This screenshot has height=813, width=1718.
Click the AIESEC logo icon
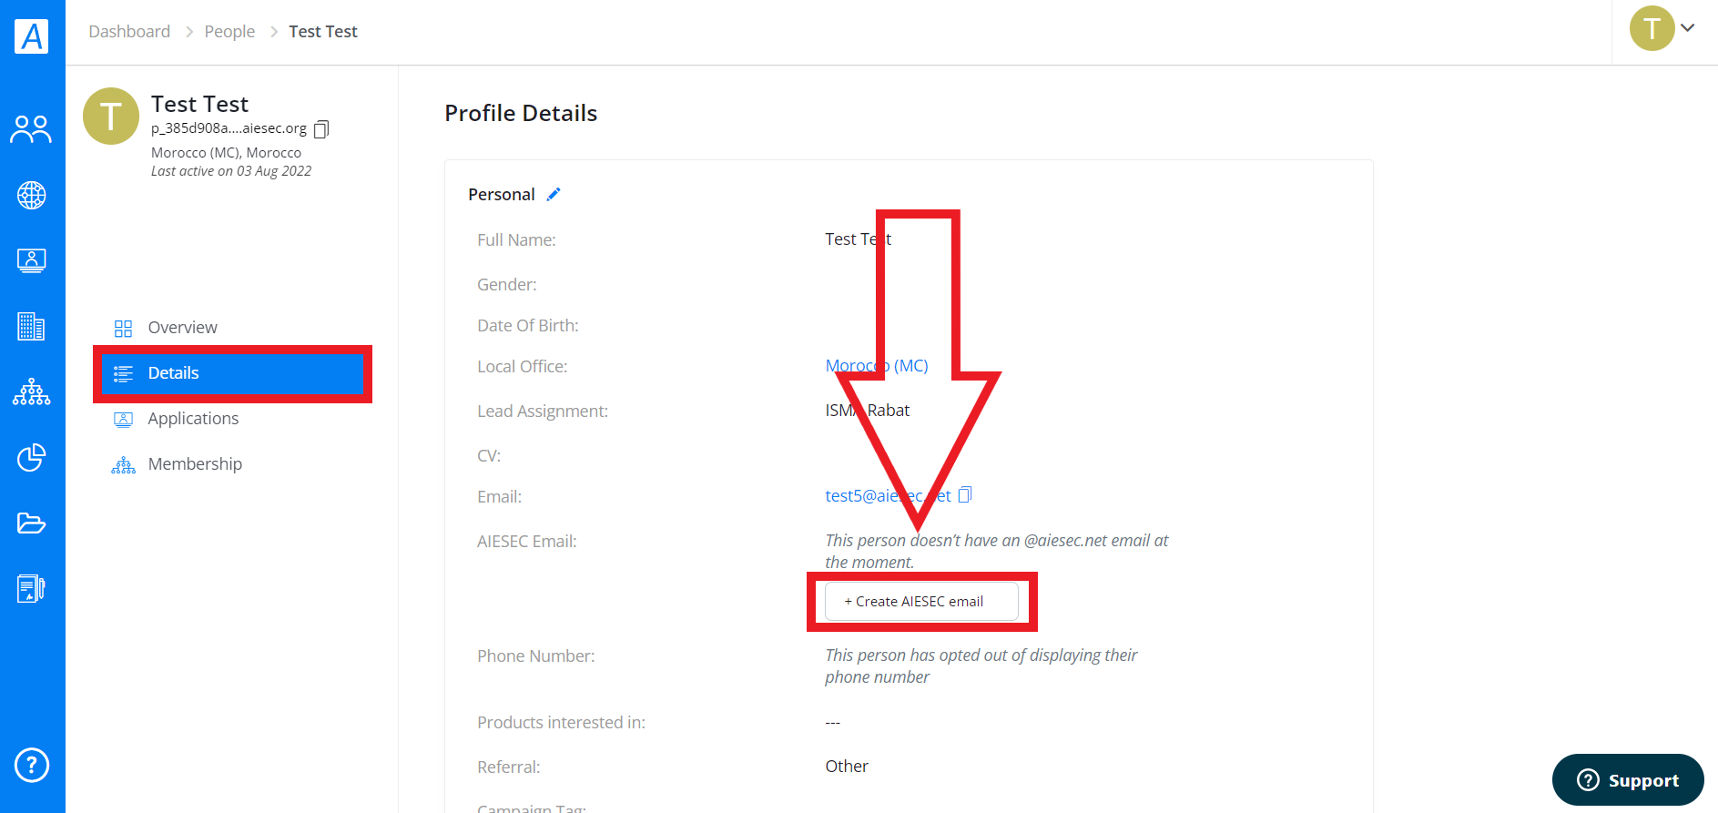tap(32, 36)
